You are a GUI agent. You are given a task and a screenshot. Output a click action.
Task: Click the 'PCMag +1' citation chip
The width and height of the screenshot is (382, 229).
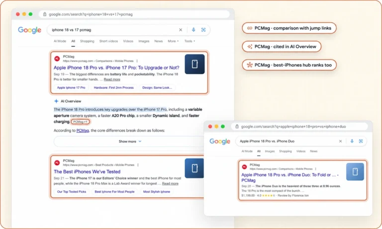tap(80, 122)
